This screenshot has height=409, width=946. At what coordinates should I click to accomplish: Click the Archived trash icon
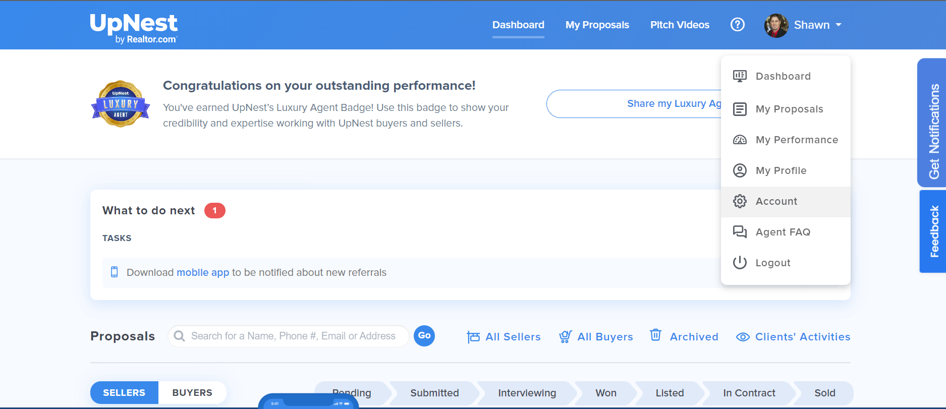pos(655,335)
